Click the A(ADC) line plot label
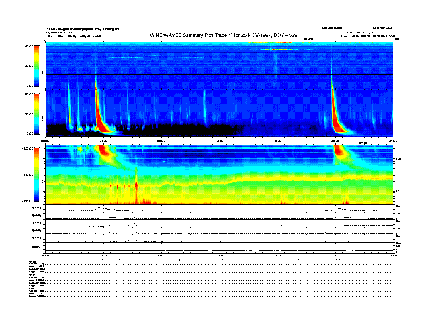The height and width of the screenshot is (328, 424). (36, 238)
